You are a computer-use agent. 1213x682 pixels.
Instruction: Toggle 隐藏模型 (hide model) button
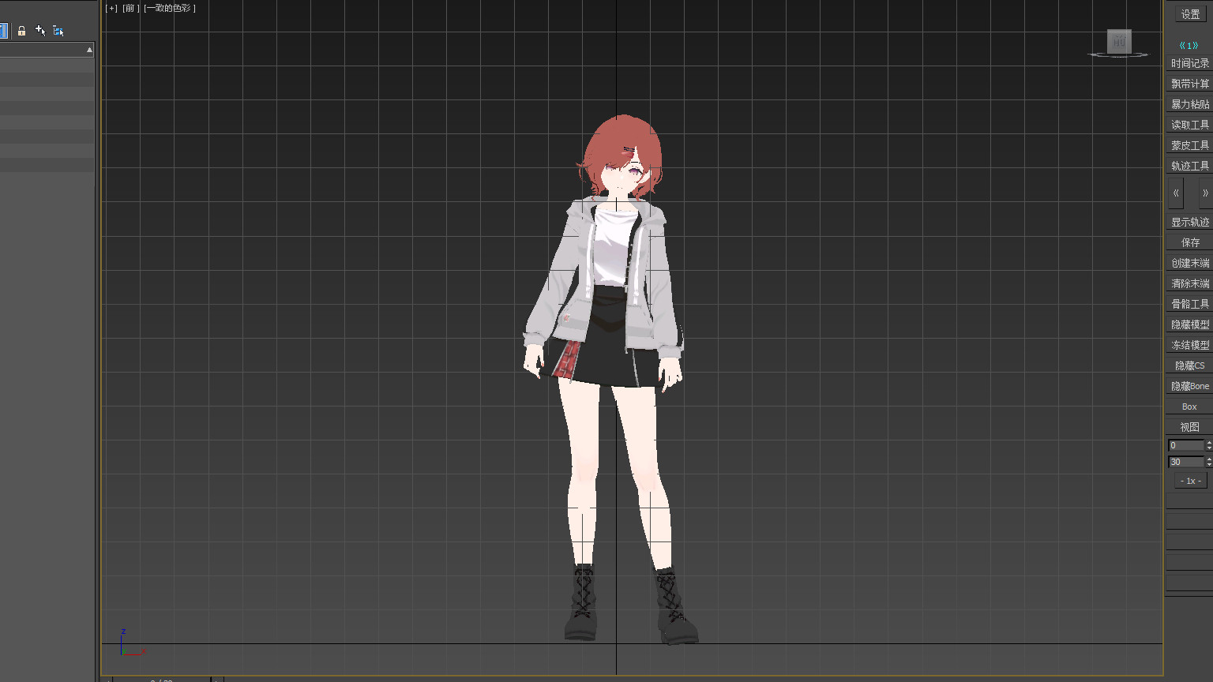[1189, 324]
